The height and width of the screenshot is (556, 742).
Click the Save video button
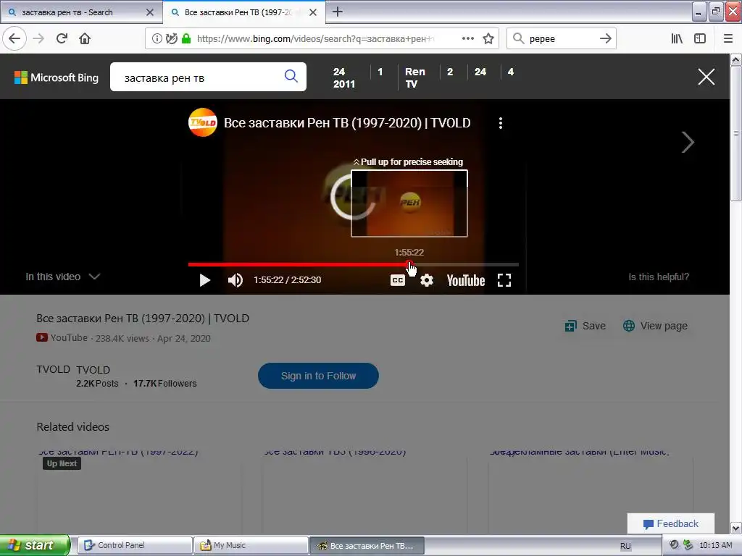[585, 326]
